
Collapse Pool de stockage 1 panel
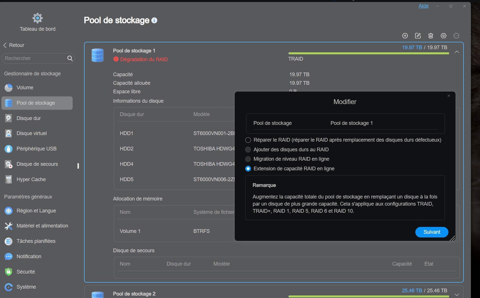tap(457, 52)
